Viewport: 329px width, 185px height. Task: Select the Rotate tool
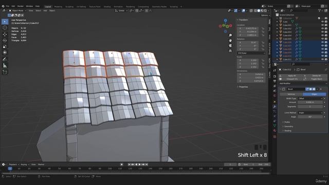[5, 40]
